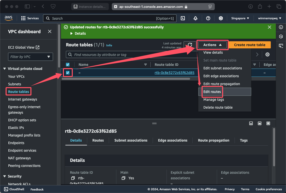Open Safari sidebar toggle
The image size is (286, 193).
tap(27, 7)
